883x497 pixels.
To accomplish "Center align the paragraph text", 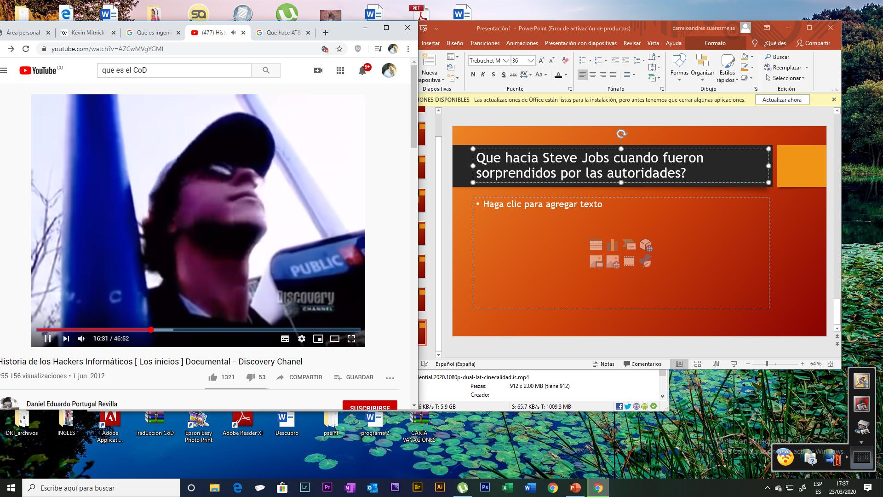I will point(592,75).
